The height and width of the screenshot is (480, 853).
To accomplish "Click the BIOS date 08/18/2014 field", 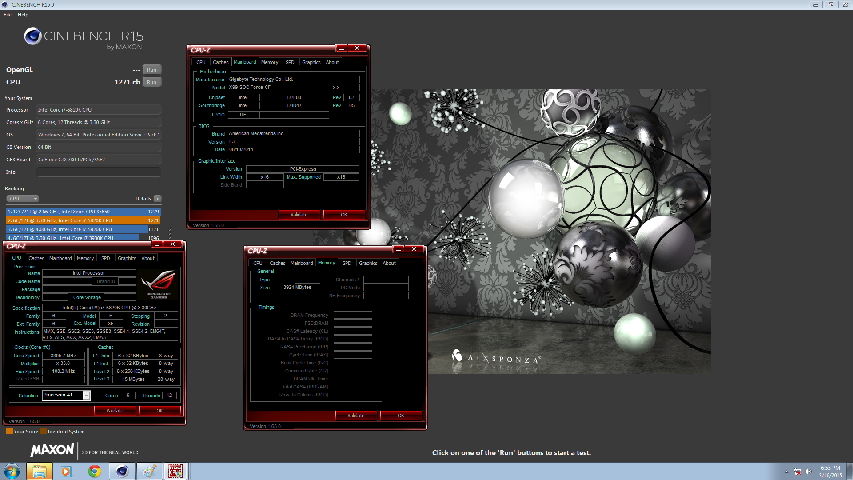I will 294,150.
